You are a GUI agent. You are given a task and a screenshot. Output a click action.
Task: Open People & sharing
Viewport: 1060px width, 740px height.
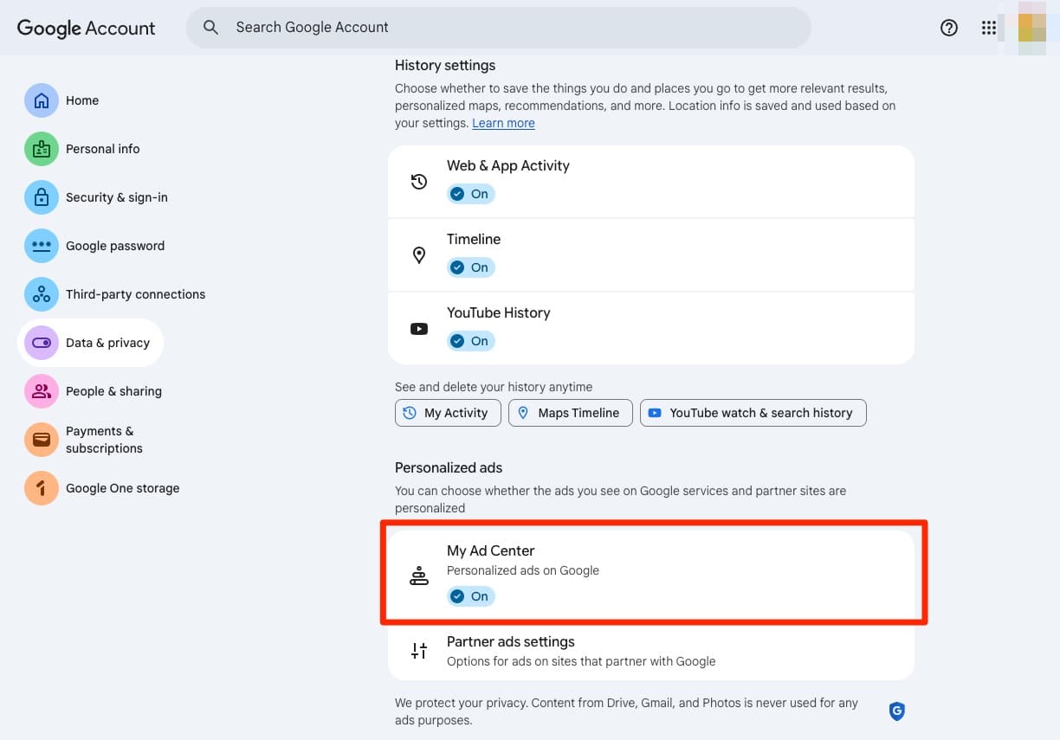click(113, 391)
